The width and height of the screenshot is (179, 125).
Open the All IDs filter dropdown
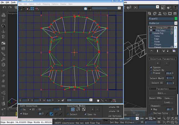pos(91,100)
